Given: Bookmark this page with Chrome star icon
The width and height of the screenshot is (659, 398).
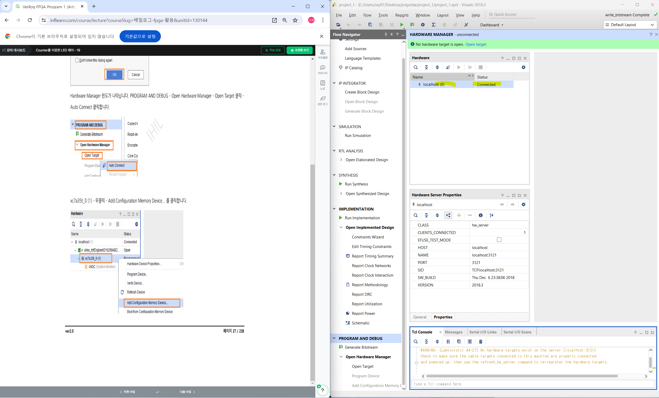Looking at the screenshot, I should click(x=295, y=20).
